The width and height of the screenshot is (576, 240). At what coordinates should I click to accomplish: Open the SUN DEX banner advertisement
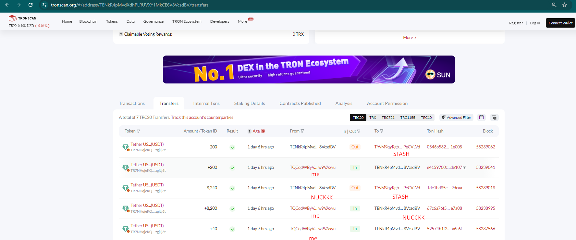click(309, 69)
